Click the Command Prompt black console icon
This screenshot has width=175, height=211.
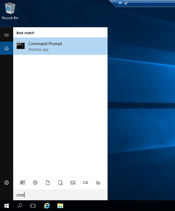point(21,46)
